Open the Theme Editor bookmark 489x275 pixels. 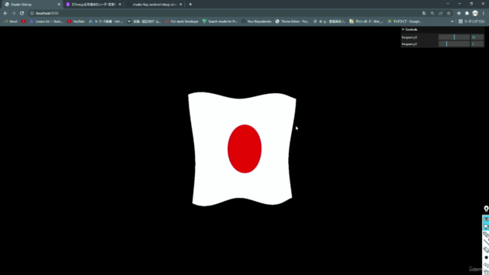tap(292, 21)
